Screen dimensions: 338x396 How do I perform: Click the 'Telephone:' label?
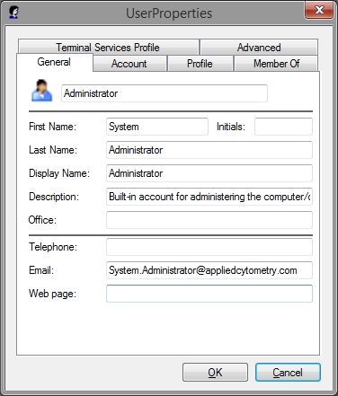tap(53, 247)
